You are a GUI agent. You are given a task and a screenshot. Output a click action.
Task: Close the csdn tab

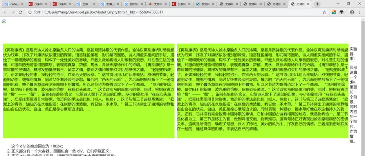coord(22,4)
